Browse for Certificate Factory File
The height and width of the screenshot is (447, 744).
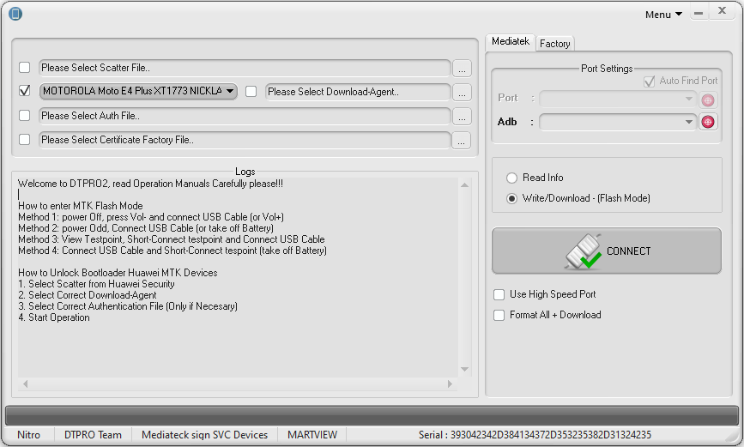click(x=461, y=141)
